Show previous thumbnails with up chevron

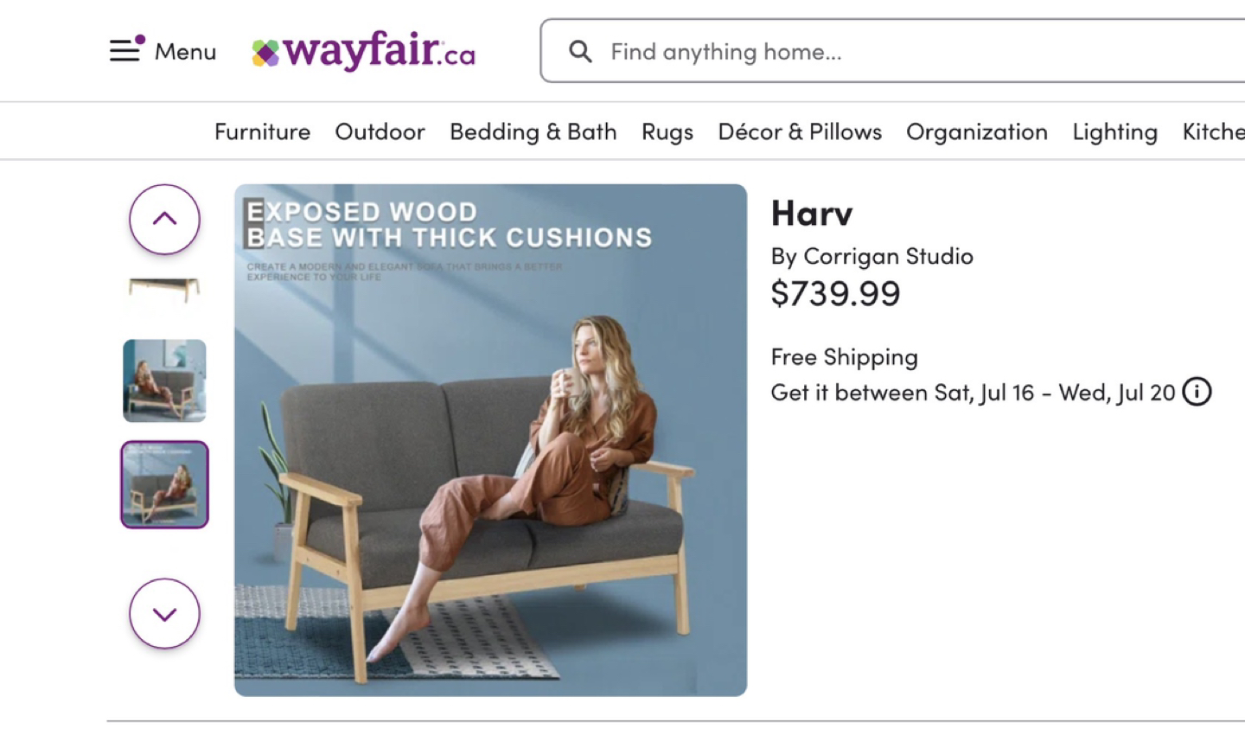pos(164,219)
